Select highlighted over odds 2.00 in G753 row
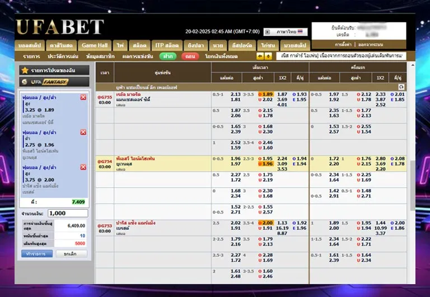The width and height of the screenshot is (430, 297). pos(265,223)
